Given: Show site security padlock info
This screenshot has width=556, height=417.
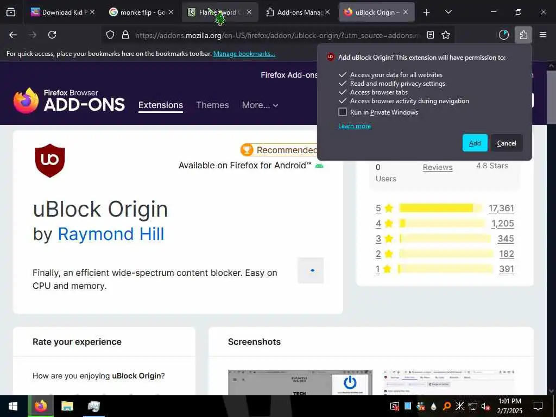Looking at the screenshot, I should [125, 35].
